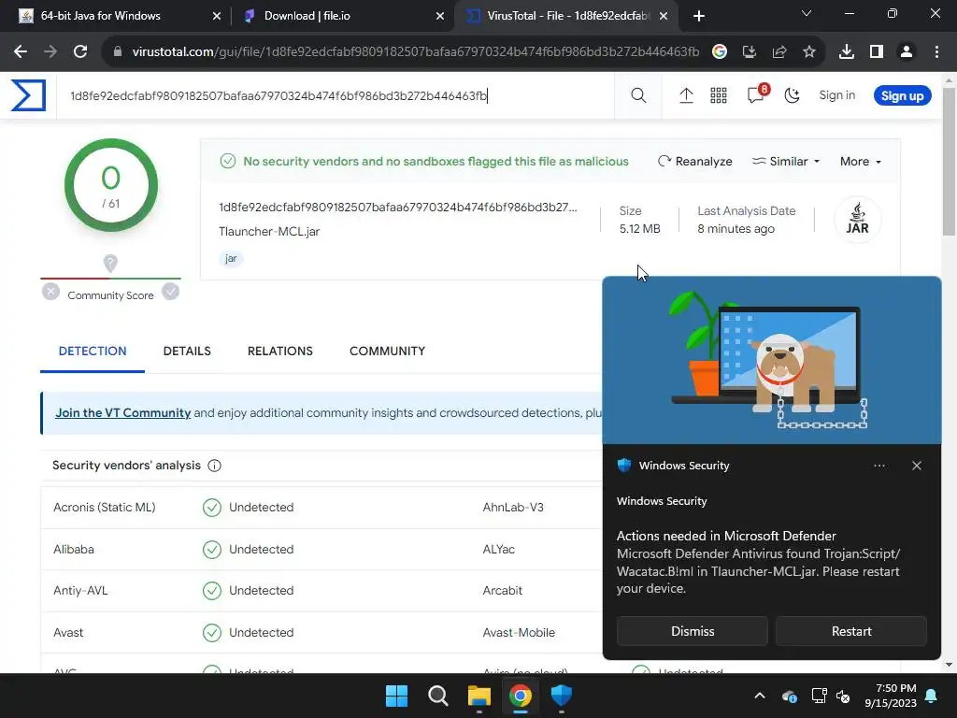Viewport: 957px width, 718px height.
Task: Switch to the DETAILS tab
Action: (x=187, y=352)
